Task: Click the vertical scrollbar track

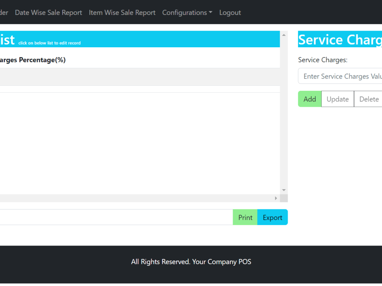Action: click(x=283, y=114)
